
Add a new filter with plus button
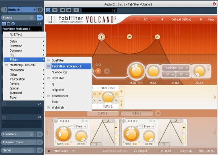coord(107,71)
